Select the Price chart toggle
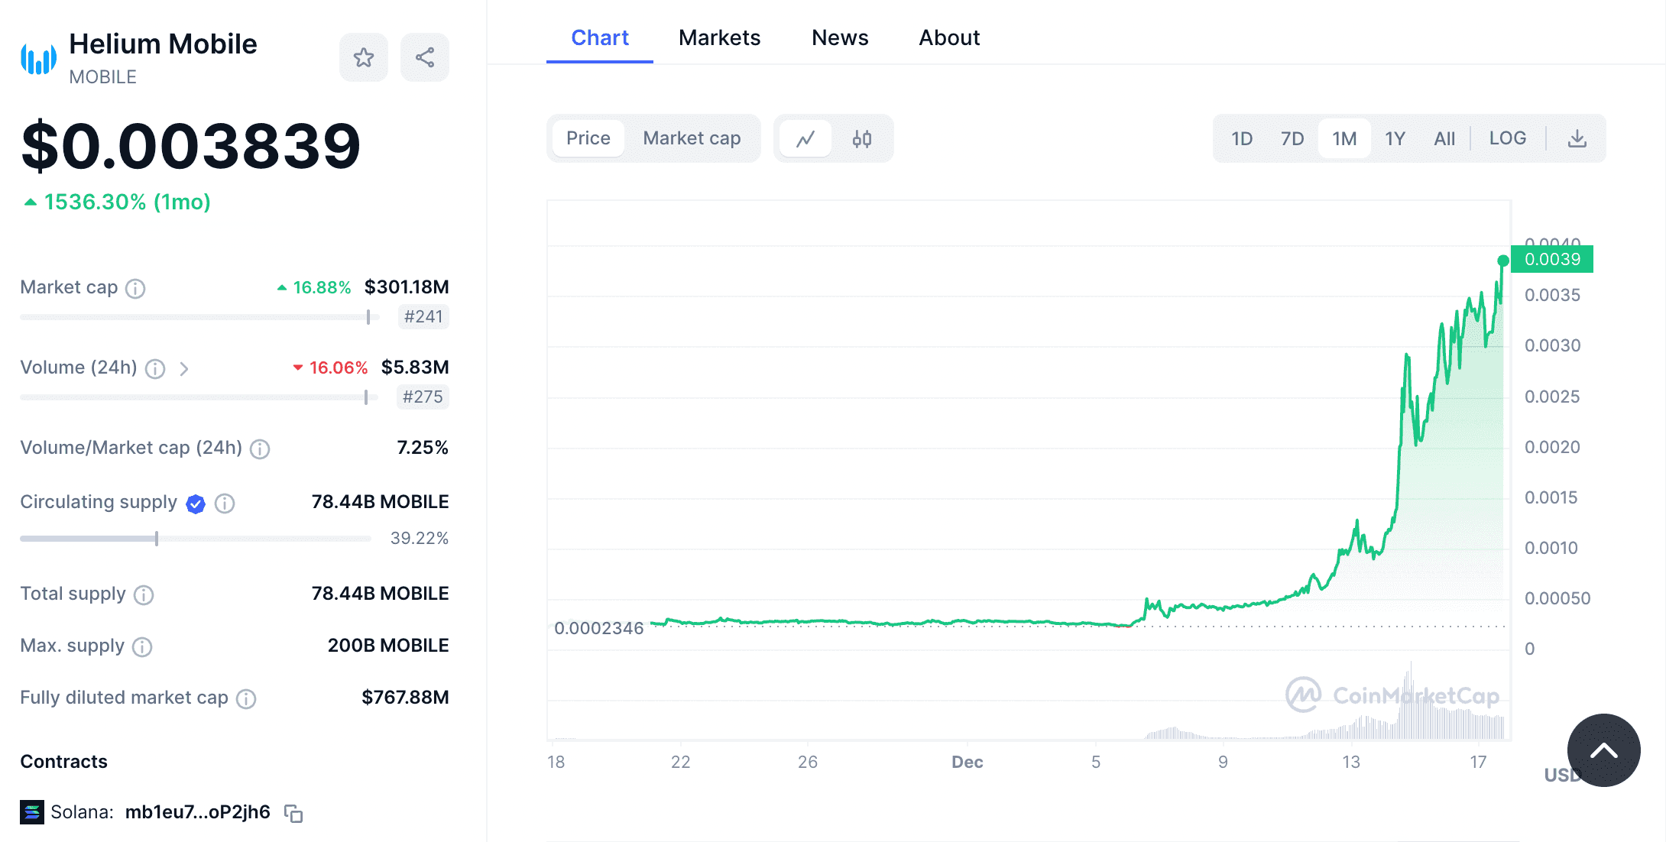This screenshot has height=842, width=1666. 588,138
